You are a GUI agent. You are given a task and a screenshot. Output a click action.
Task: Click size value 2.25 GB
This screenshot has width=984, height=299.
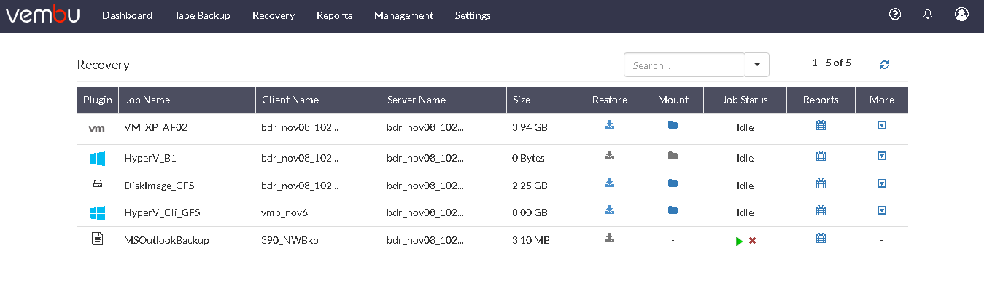pos(530,186)
